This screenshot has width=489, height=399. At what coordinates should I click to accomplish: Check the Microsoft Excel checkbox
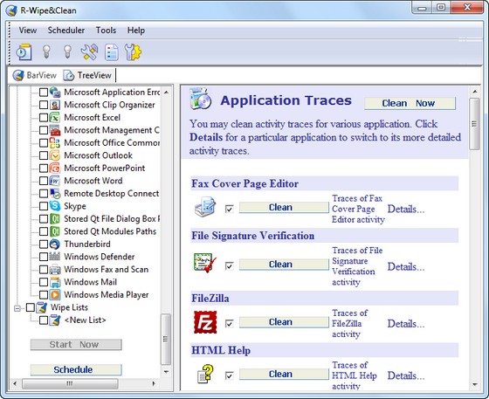click(44, 118)
